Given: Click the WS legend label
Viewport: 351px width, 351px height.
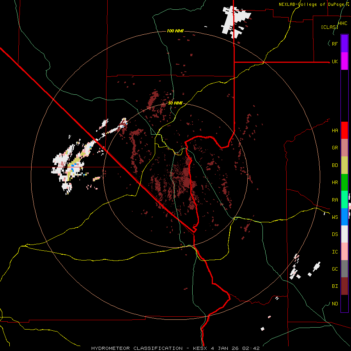Looking at the screenshot, I should 335,217.
